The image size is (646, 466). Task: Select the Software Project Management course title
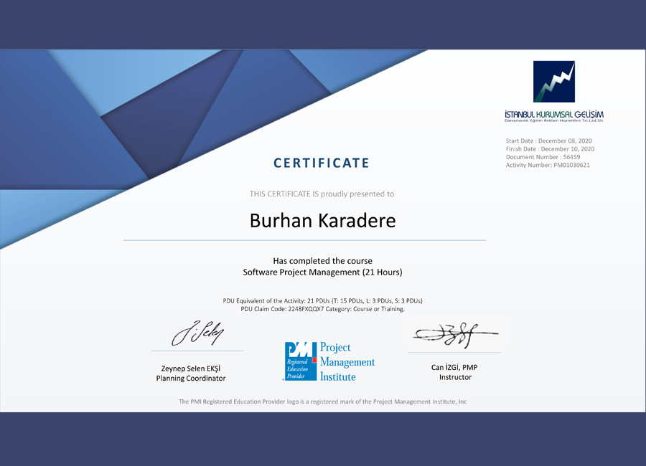[x=322, y=272]
